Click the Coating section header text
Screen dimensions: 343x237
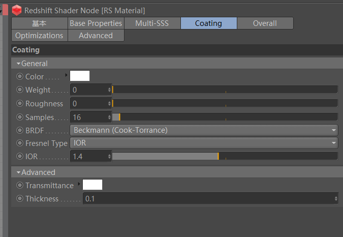click(26, 50)
